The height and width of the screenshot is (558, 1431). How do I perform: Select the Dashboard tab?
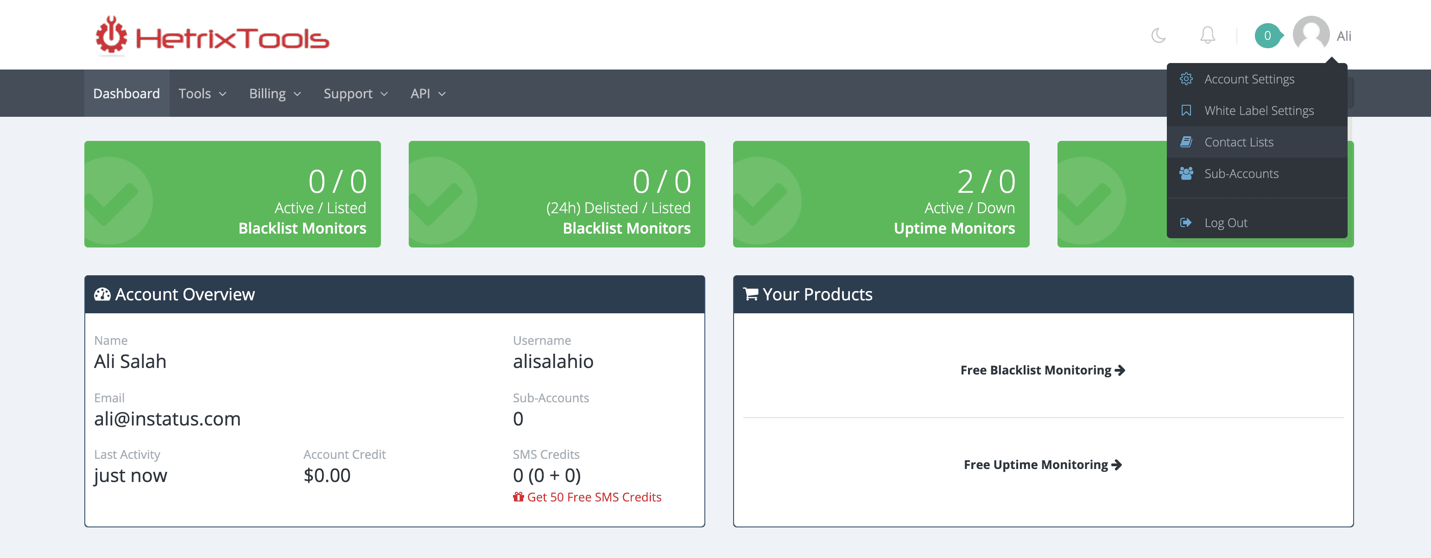(127, 93)
